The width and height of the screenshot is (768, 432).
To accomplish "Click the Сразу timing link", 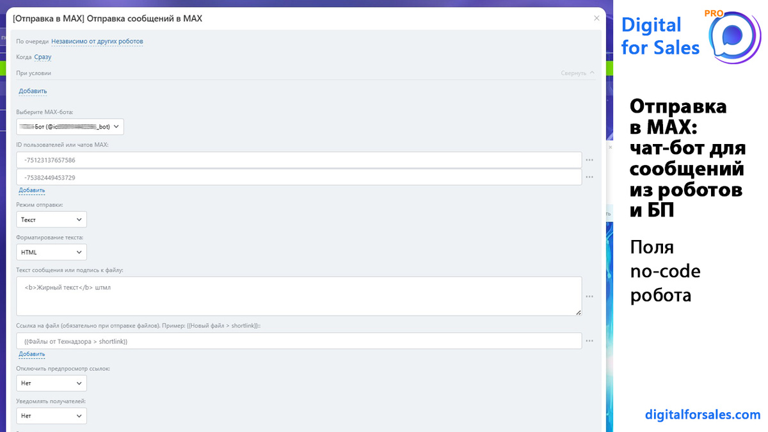I will pos(43,57).
